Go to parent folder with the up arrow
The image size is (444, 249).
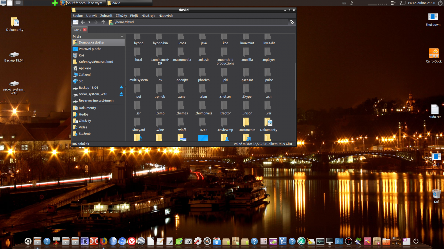(103, 22)
